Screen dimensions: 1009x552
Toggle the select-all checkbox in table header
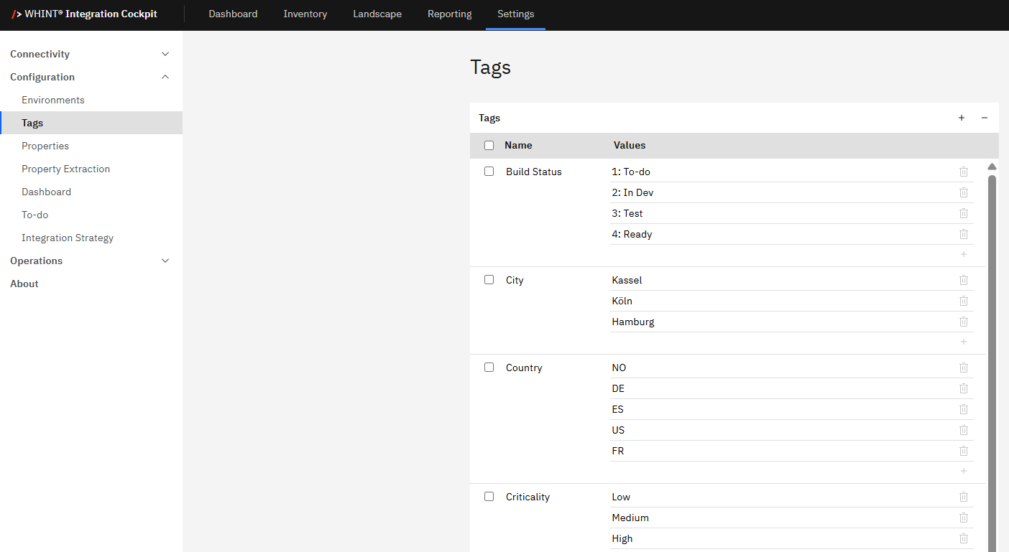[489, 145]
